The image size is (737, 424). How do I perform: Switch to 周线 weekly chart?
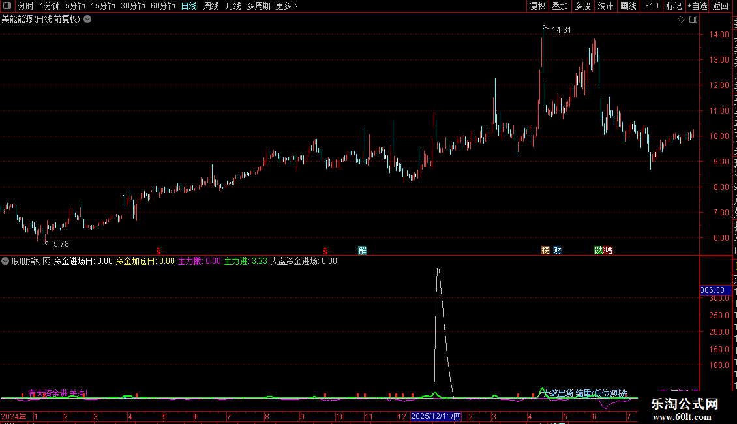(211, 6)
